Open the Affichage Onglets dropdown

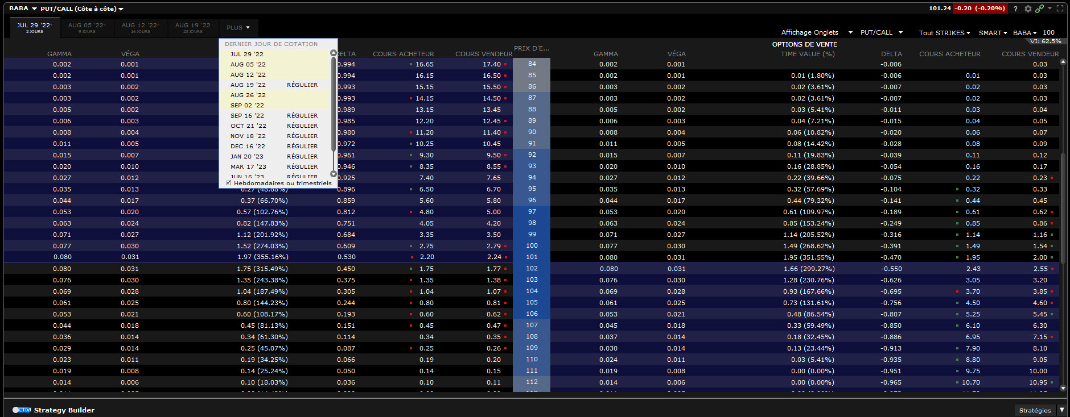(x=816, y=32)
